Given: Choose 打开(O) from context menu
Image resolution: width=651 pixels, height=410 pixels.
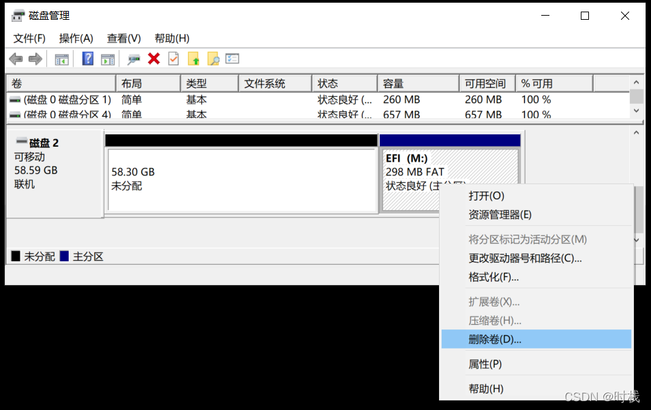Looking at the screenshot, I should (x=536, y=196).
